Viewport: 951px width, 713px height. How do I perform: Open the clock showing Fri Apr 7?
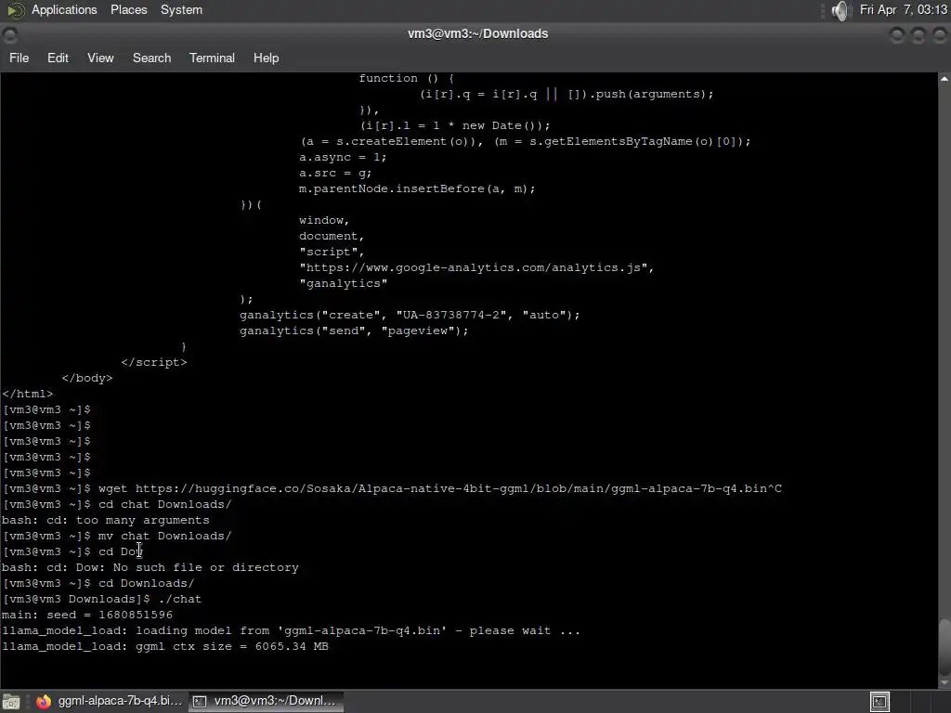pyautogui.click(x=903, y=9)
